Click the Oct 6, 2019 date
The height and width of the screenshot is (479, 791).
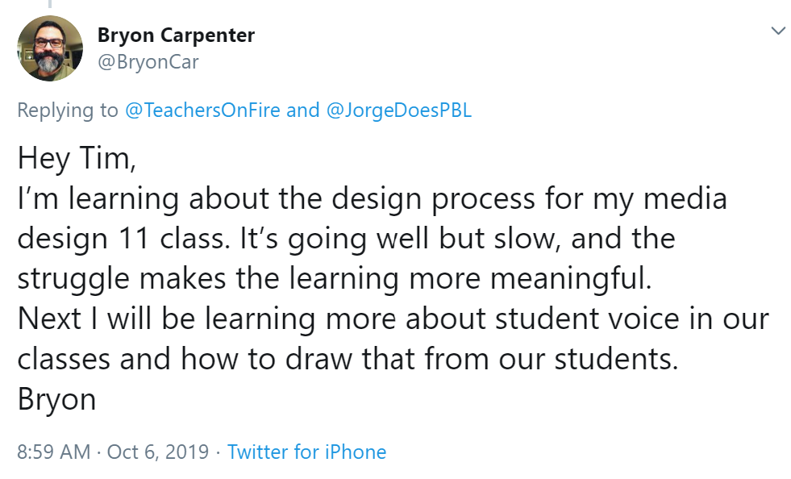tap(158, 452)
